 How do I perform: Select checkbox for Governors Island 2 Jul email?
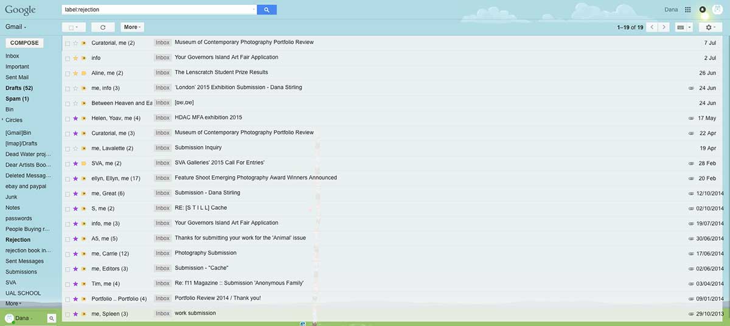(x=68, y=58)
